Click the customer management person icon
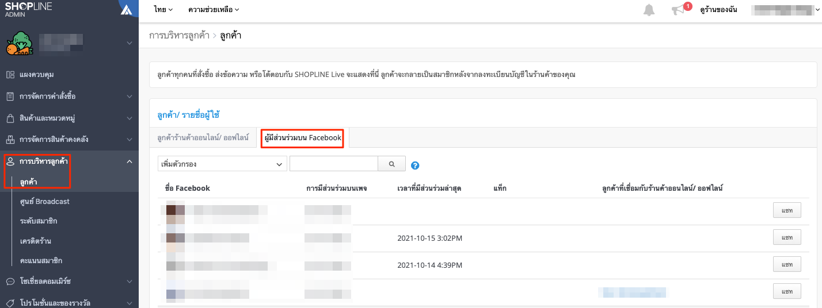This screenshot has height=308, width=822. click(10, 161)
